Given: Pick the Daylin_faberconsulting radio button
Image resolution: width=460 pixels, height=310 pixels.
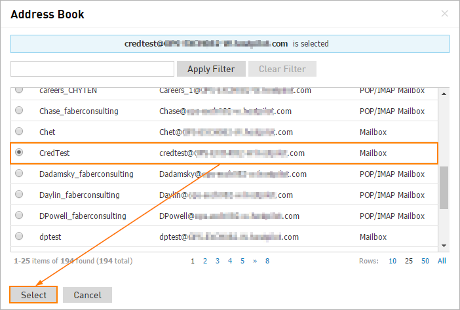Looking at the screenshot, I should tap(19, 194).
